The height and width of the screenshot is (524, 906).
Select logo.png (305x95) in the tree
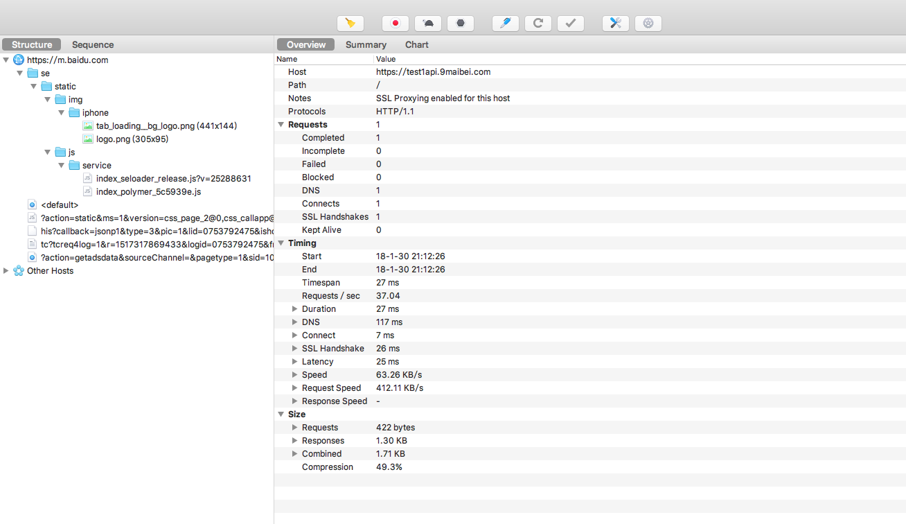point(132,139)
